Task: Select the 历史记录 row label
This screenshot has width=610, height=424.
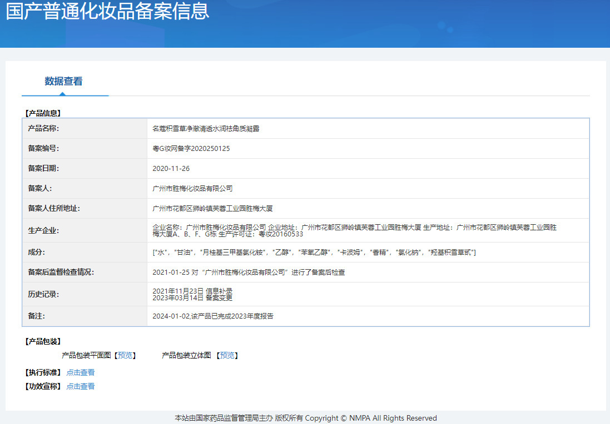Action: pyautogui.click(x=43, y=294)
